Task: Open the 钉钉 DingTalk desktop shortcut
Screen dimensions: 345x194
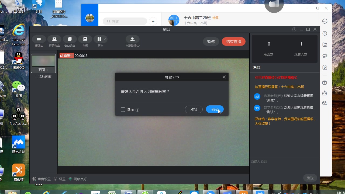Action: point(39,7)
